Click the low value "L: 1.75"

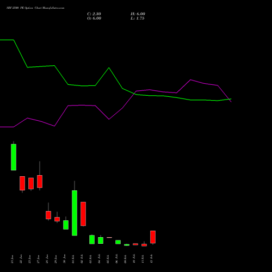138,18
